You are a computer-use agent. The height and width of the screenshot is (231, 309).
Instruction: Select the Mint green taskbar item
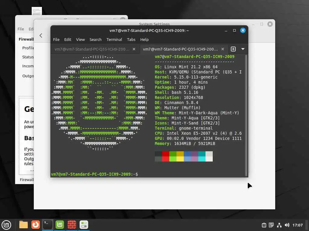pyautogui.click(x=59, y=225)
